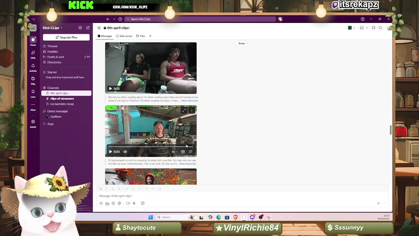Open the Add canvas tab

tap(124, 36)
